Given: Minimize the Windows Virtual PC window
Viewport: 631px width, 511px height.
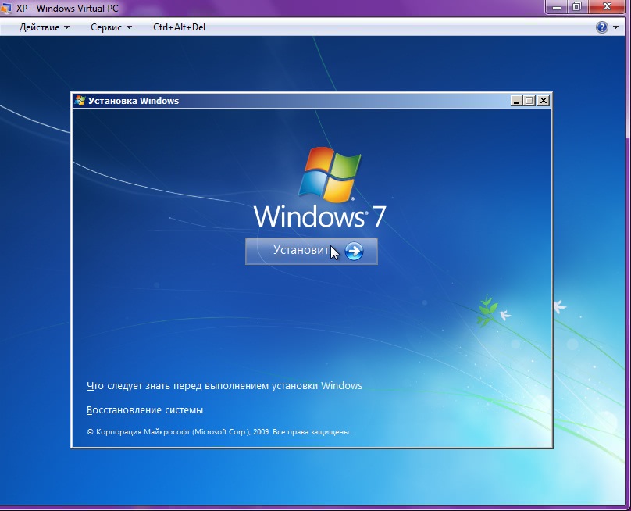Looking at the screenshot, I should coord(557,7).
